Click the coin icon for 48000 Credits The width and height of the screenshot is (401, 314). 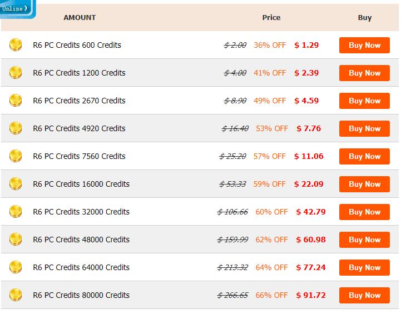pos(16,240)
